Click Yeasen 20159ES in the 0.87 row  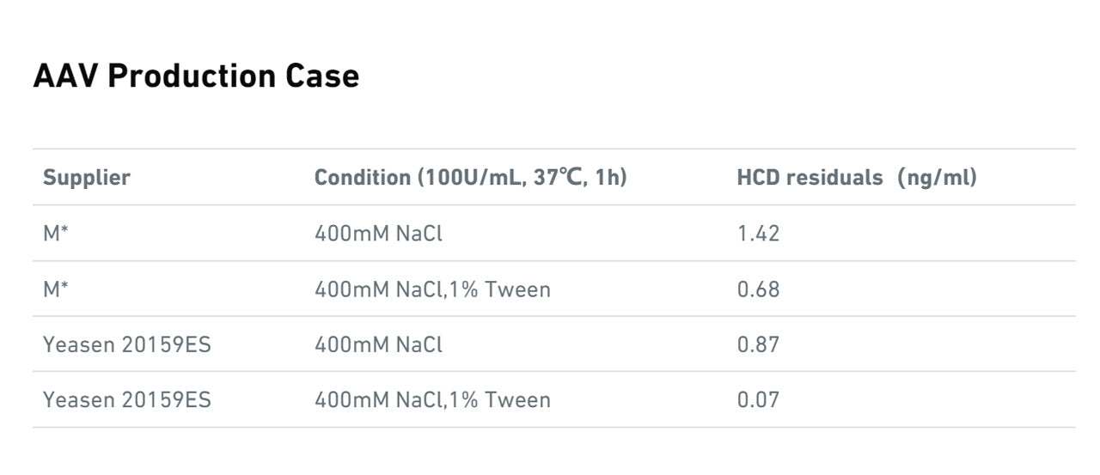127,345
